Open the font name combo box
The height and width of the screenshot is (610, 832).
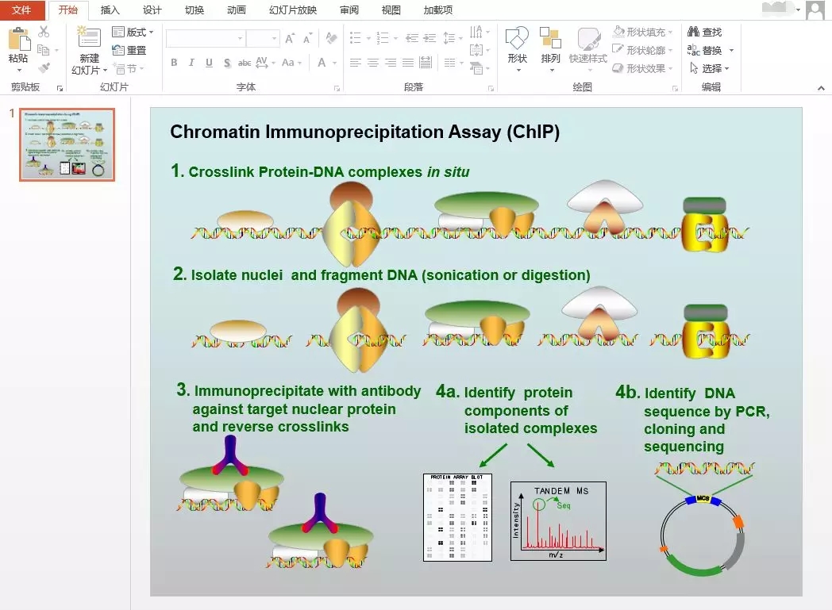(x=205, y=39)
